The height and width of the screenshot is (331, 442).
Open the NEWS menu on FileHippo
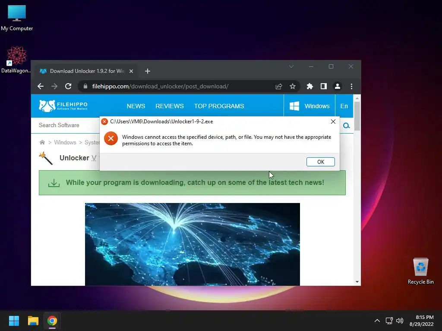coord(136,106)
